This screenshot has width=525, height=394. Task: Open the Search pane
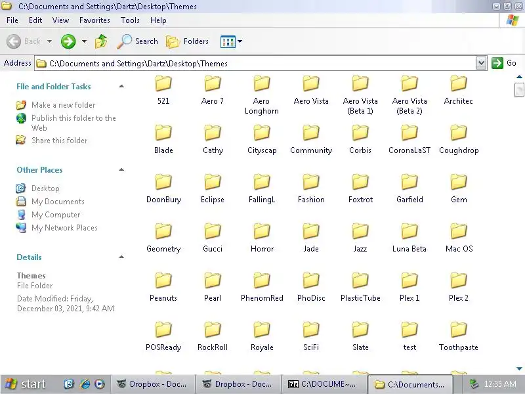(137, 41)
